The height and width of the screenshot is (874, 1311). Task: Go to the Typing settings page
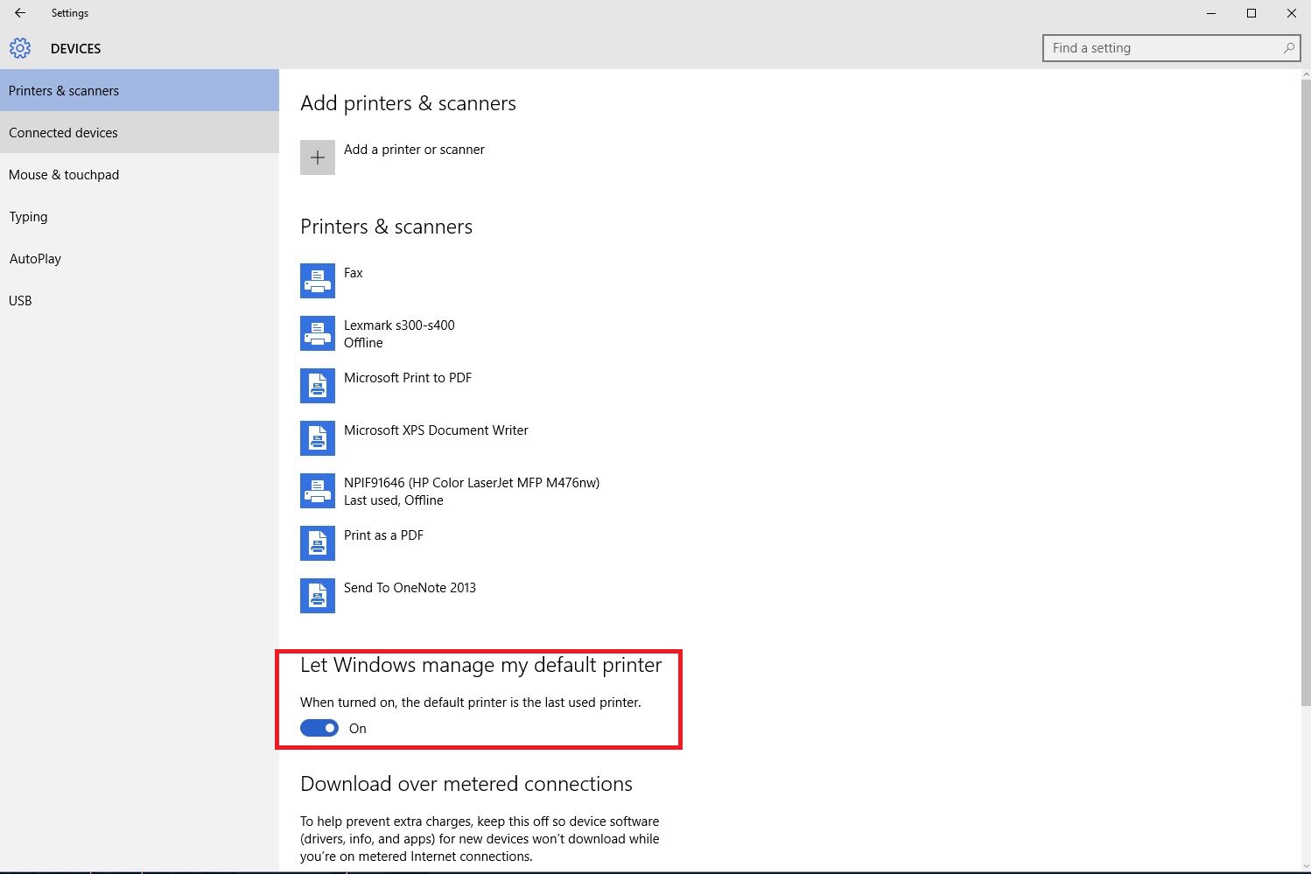point(28,217)
